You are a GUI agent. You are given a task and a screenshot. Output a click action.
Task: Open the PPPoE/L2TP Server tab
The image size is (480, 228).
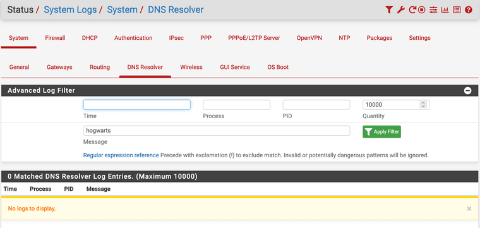254,38
